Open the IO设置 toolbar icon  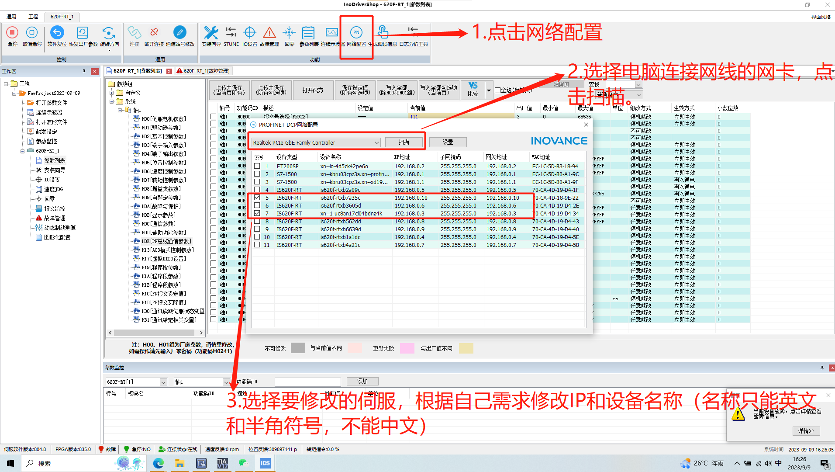[249, 33]
